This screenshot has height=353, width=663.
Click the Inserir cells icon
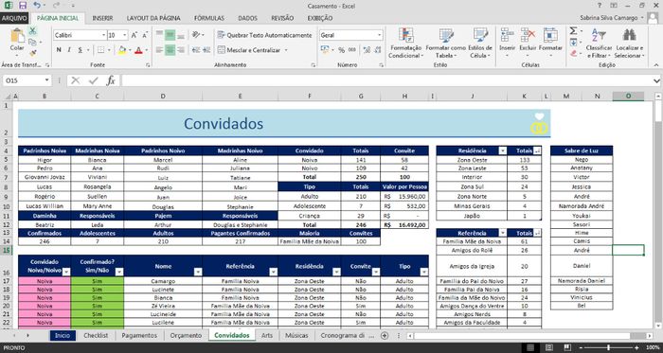pos(507,35)
